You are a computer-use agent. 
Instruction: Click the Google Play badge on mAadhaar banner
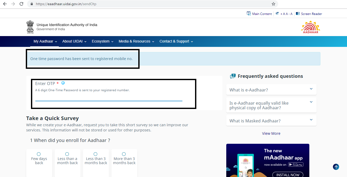pyautogui.click(x=296, y=164)
